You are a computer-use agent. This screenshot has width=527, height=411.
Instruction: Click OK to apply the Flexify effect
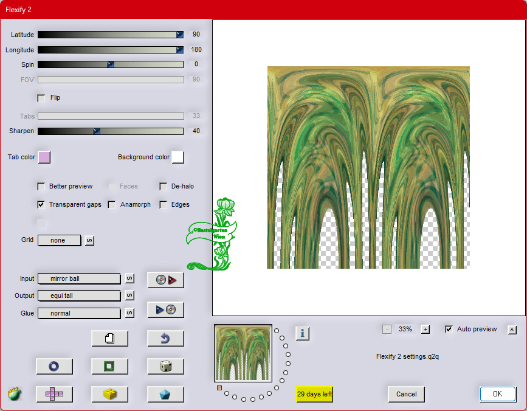[x=497, y=394]
